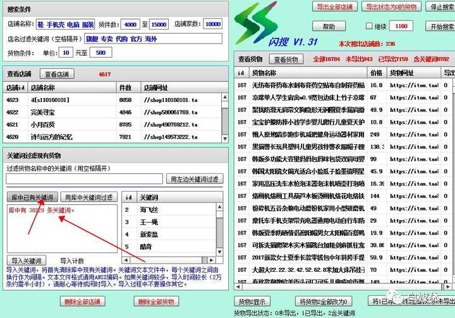455x318 pixels.
Task: Focus the 继续 number field showing 1160
Action: pyautogui.click(x=401, y=26)
